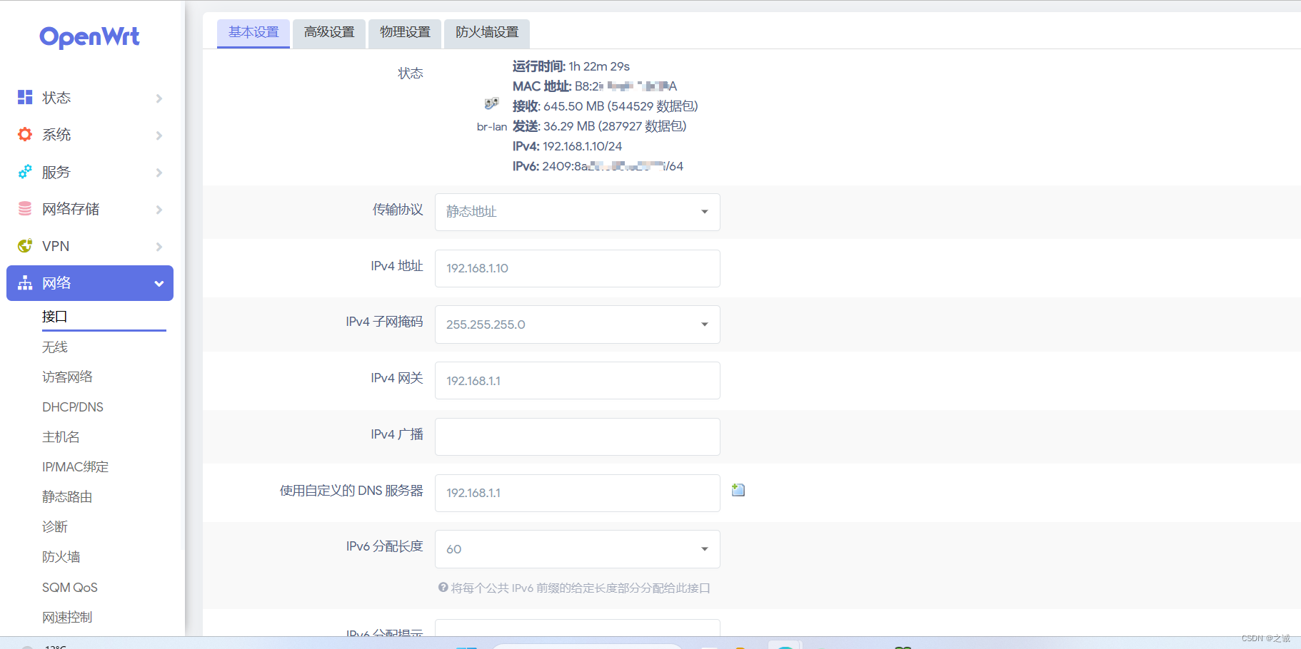Open the 传输协议 protocol dropdown
The width and height of the screenshot is (1301, 649).
click(x=577, y=212)
